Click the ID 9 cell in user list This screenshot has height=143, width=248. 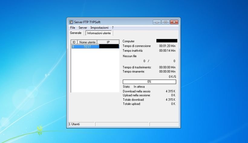click(73, 47)
